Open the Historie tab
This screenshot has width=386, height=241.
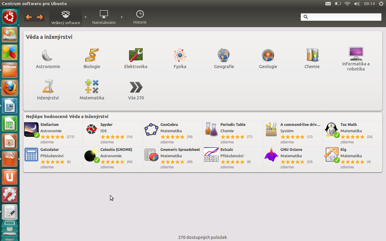(140, 17)
